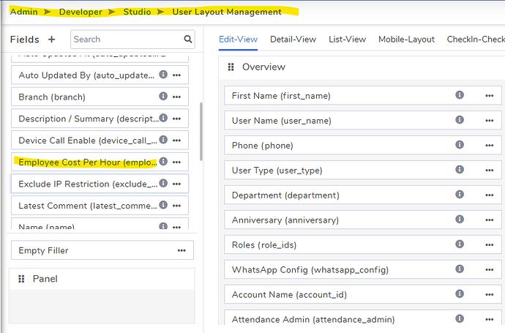Show info for User Type field

coord(460,169)
